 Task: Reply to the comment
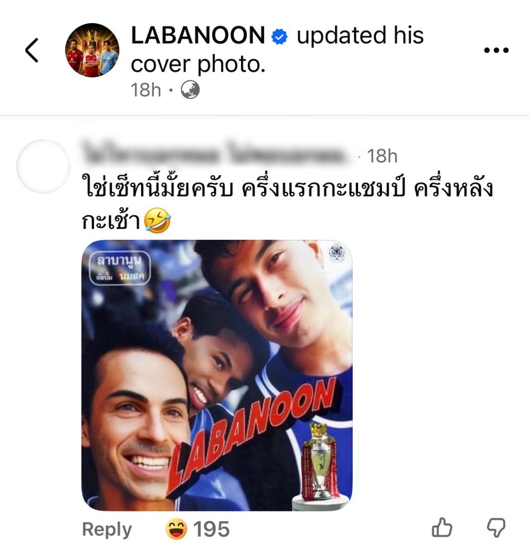[107, 529]
